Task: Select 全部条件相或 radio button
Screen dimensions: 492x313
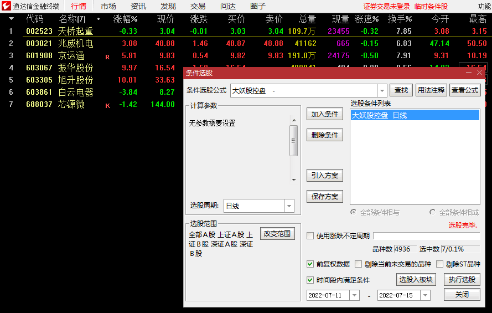Action: [432, 212]
